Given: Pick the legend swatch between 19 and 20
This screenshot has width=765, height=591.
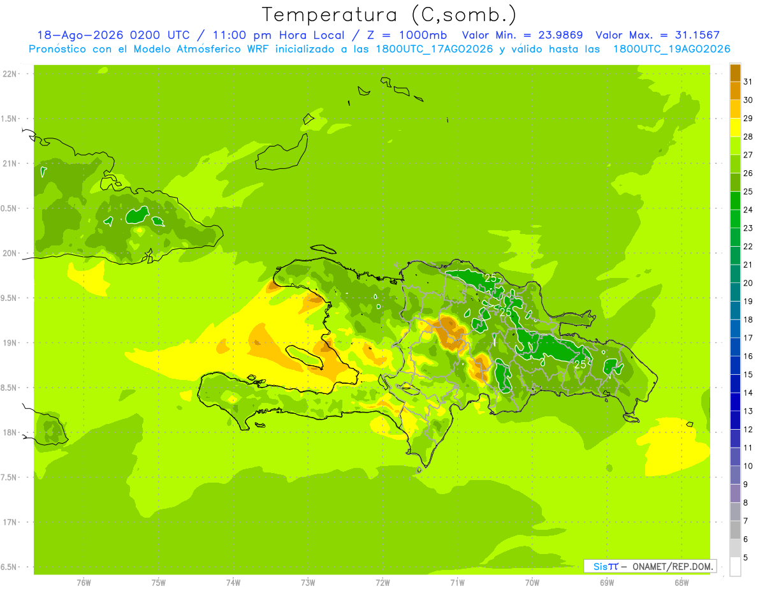Looking at the screenshot, I should [x=735, y=292].
